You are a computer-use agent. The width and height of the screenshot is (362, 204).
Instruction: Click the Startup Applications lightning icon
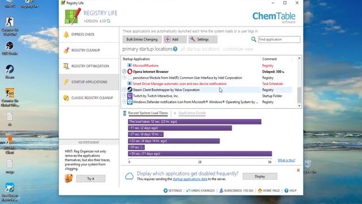(66, 82)
